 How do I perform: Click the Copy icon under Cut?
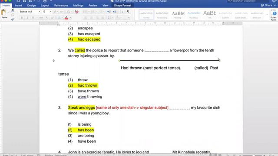(x=13, y=15)
